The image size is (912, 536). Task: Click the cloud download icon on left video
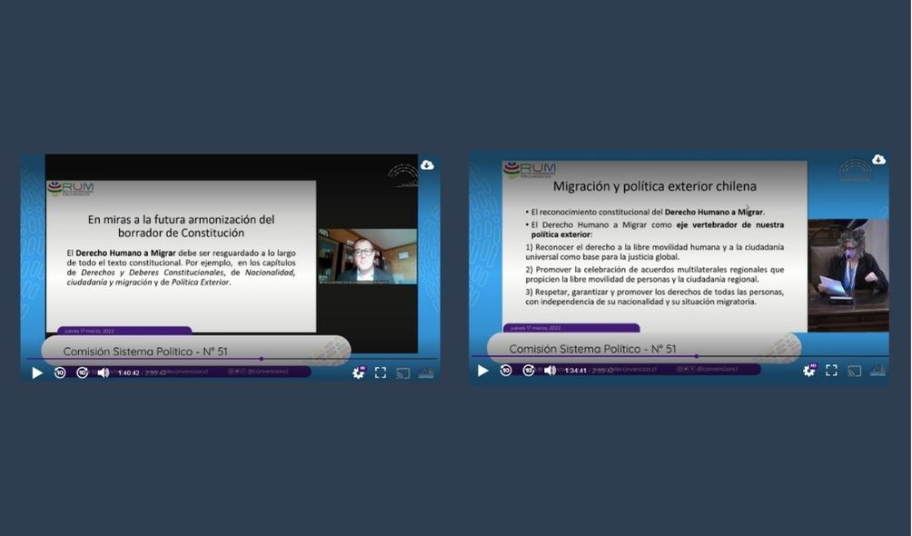(427, 165)
